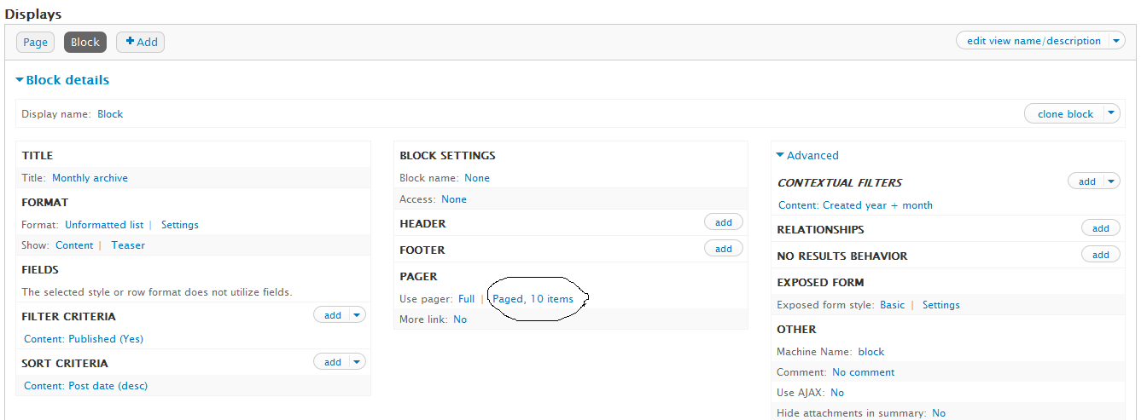Edit the Monthly archive title link
Screen dimensions: 1147x420
click(90, 178)
